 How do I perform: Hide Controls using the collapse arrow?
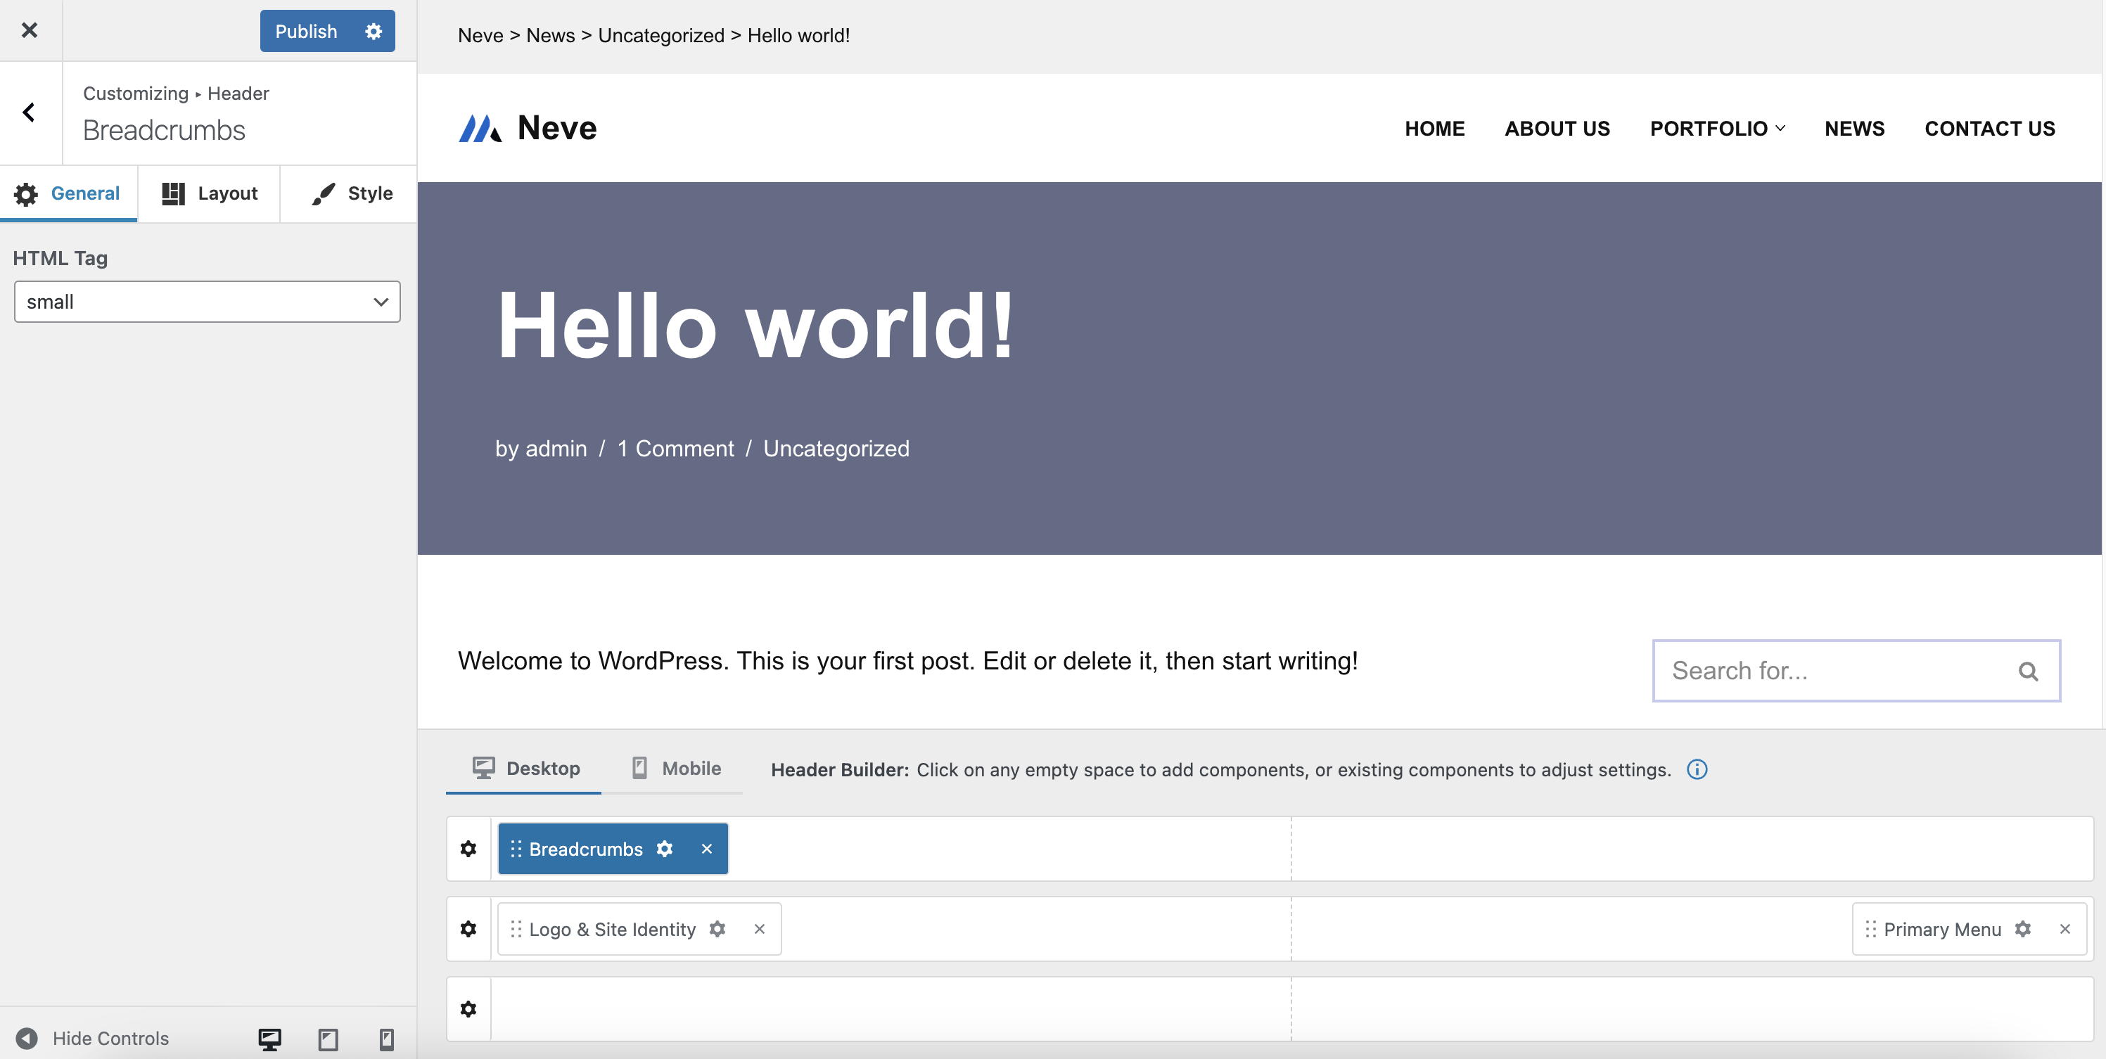[27, 1038]
